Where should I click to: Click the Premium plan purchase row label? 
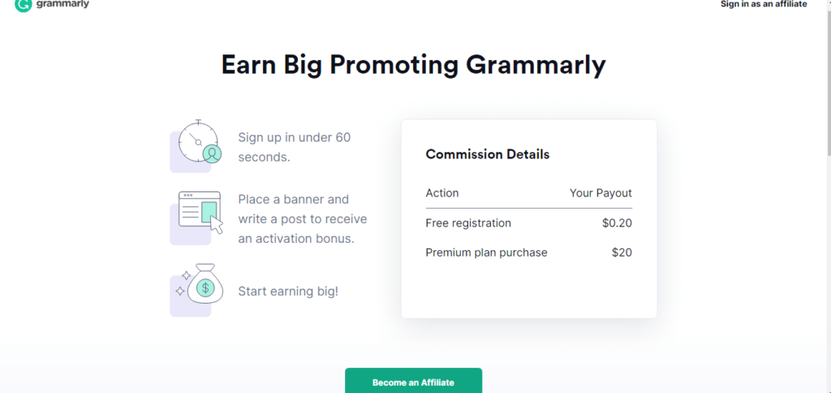tap(487, 253)
